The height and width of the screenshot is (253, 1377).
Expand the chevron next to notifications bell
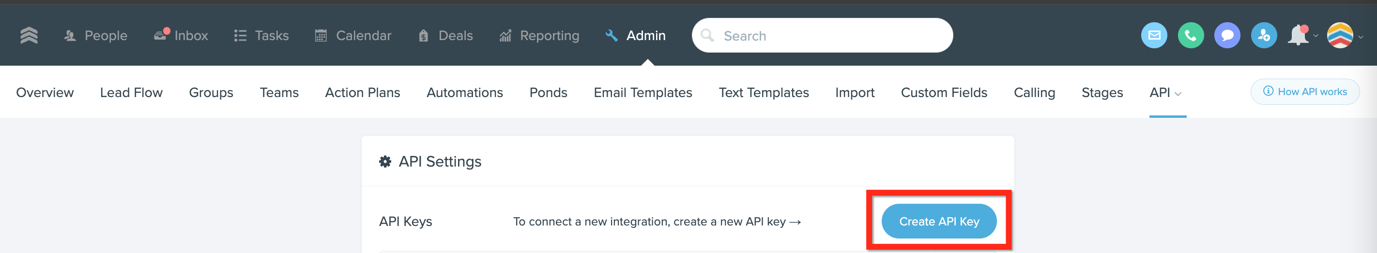(x=1316, y=36)
